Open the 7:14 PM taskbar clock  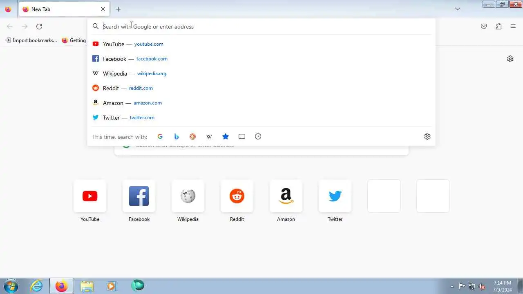pyautogui.click(x=502, y=286)
